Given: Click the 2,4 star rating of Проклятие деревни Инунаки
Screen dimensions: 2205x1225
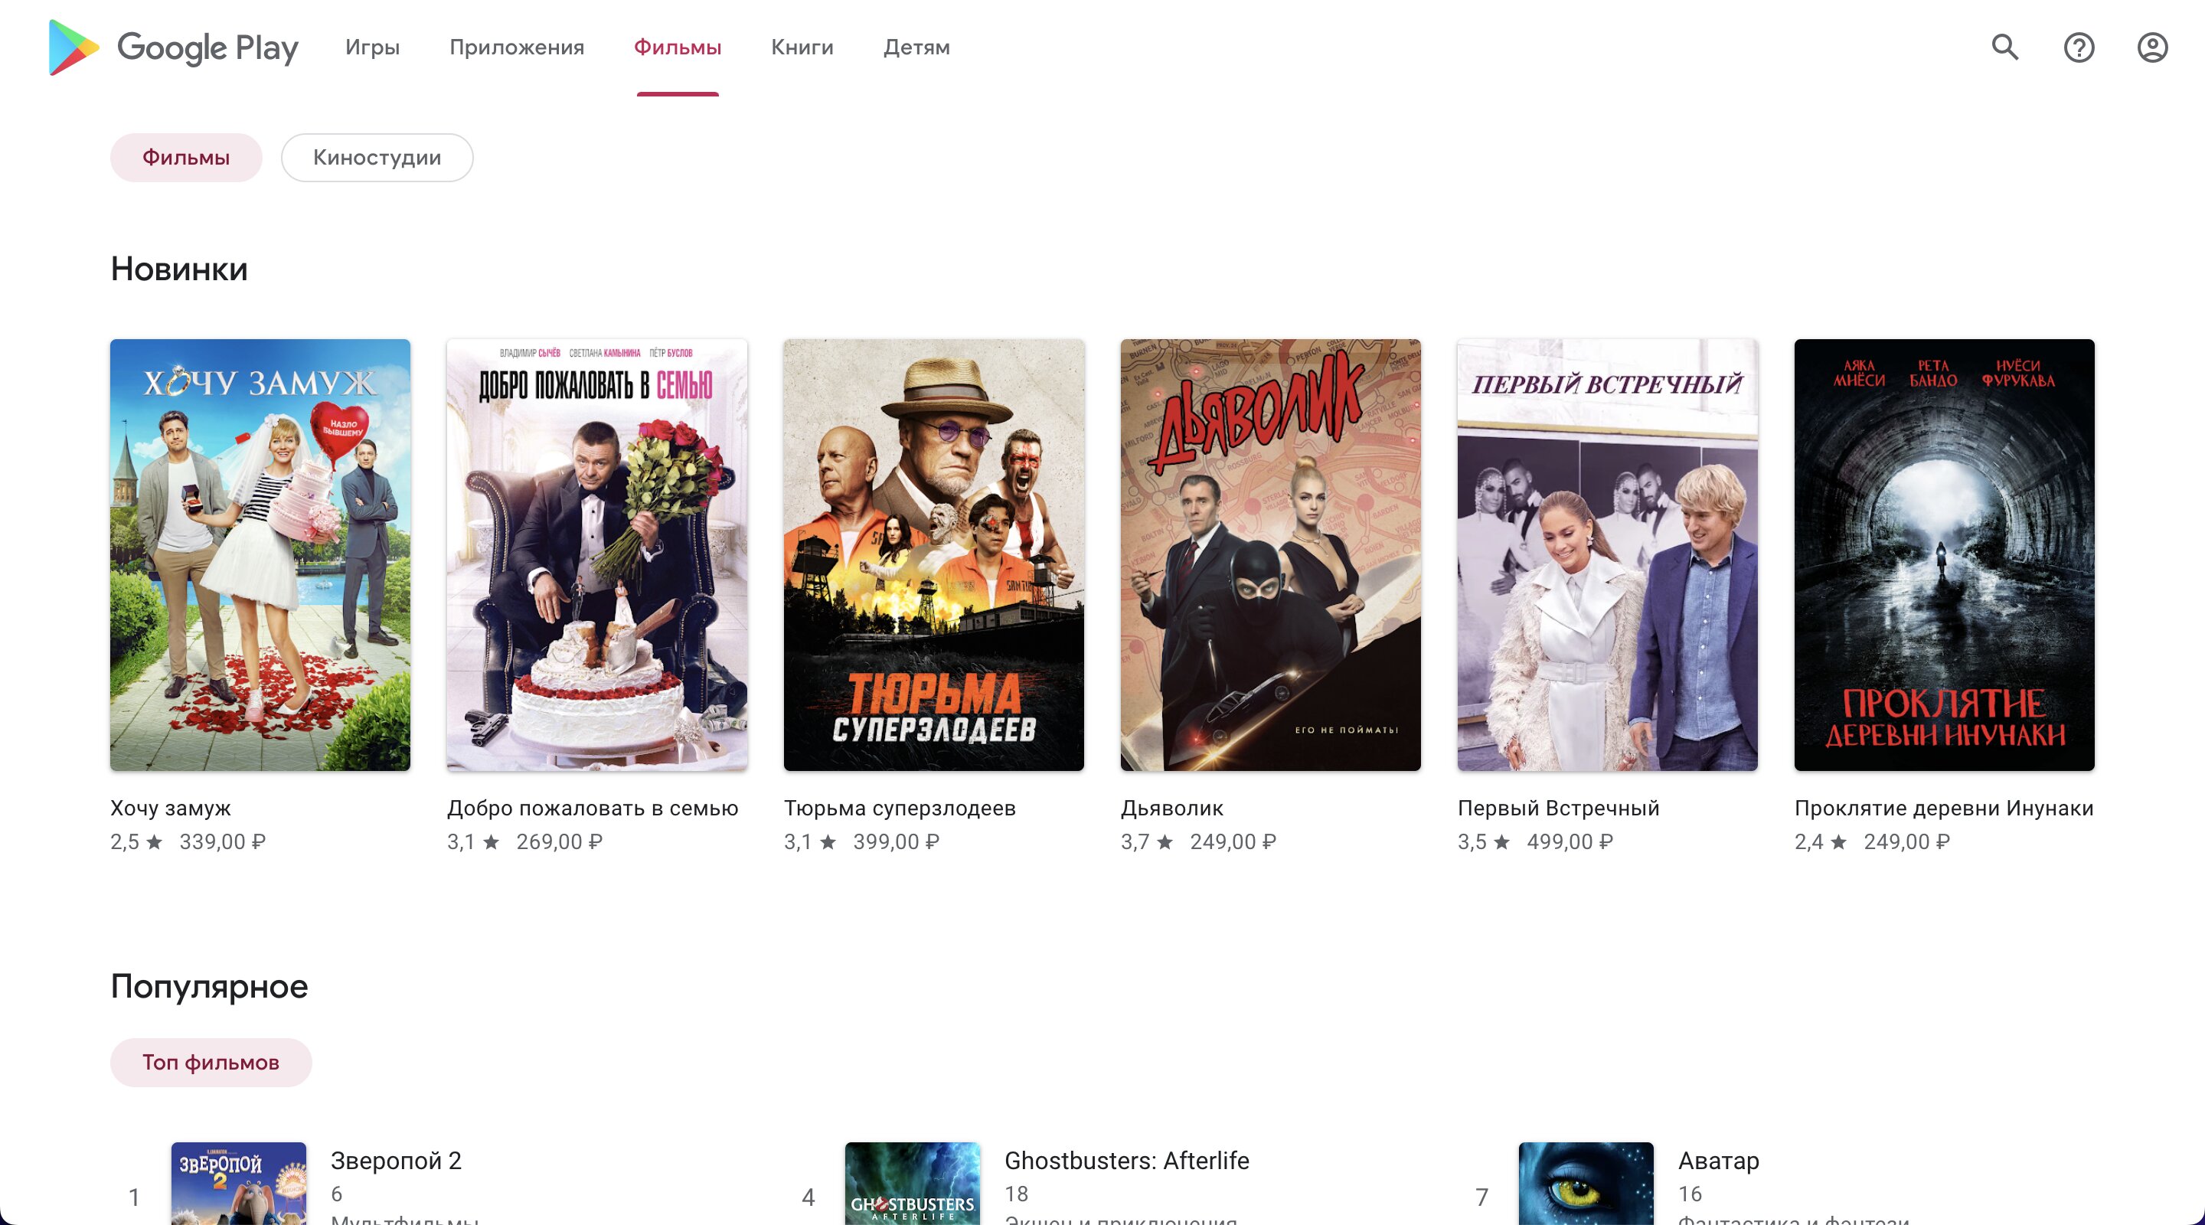Looking at the screenshot, I should [x=1821, y=841].
